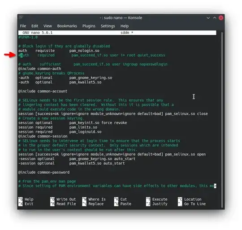Click the terminal vertical scrollbar
The image size is (242, 230).
pos(222,120)
